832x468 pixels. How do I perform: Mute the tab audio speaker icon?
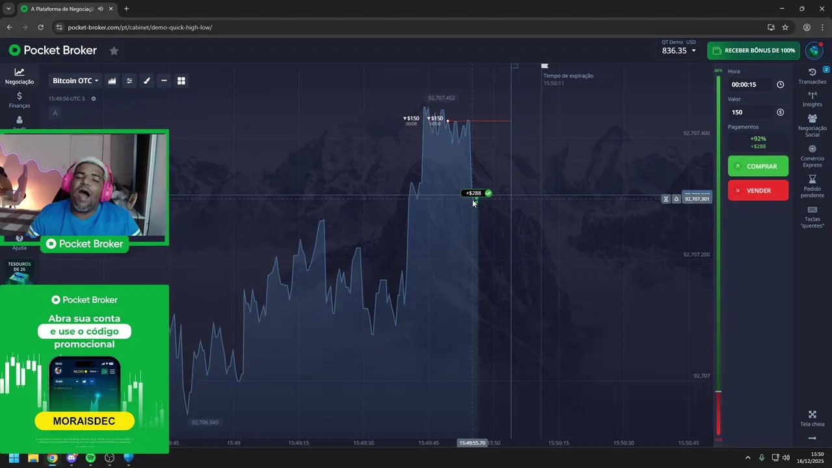coord(100,9)
